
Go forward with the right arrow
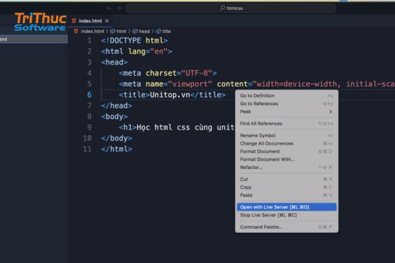click(119, 9)
